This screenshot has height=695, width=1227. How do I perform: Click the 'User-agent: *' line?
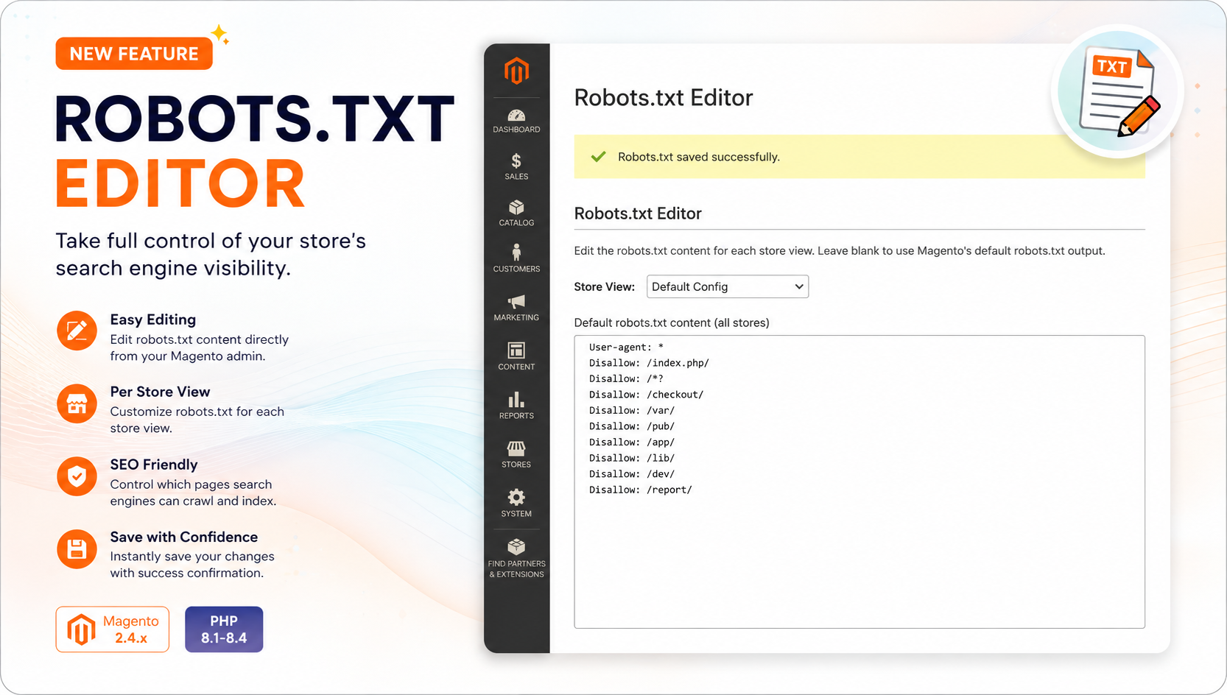[626, 347]
